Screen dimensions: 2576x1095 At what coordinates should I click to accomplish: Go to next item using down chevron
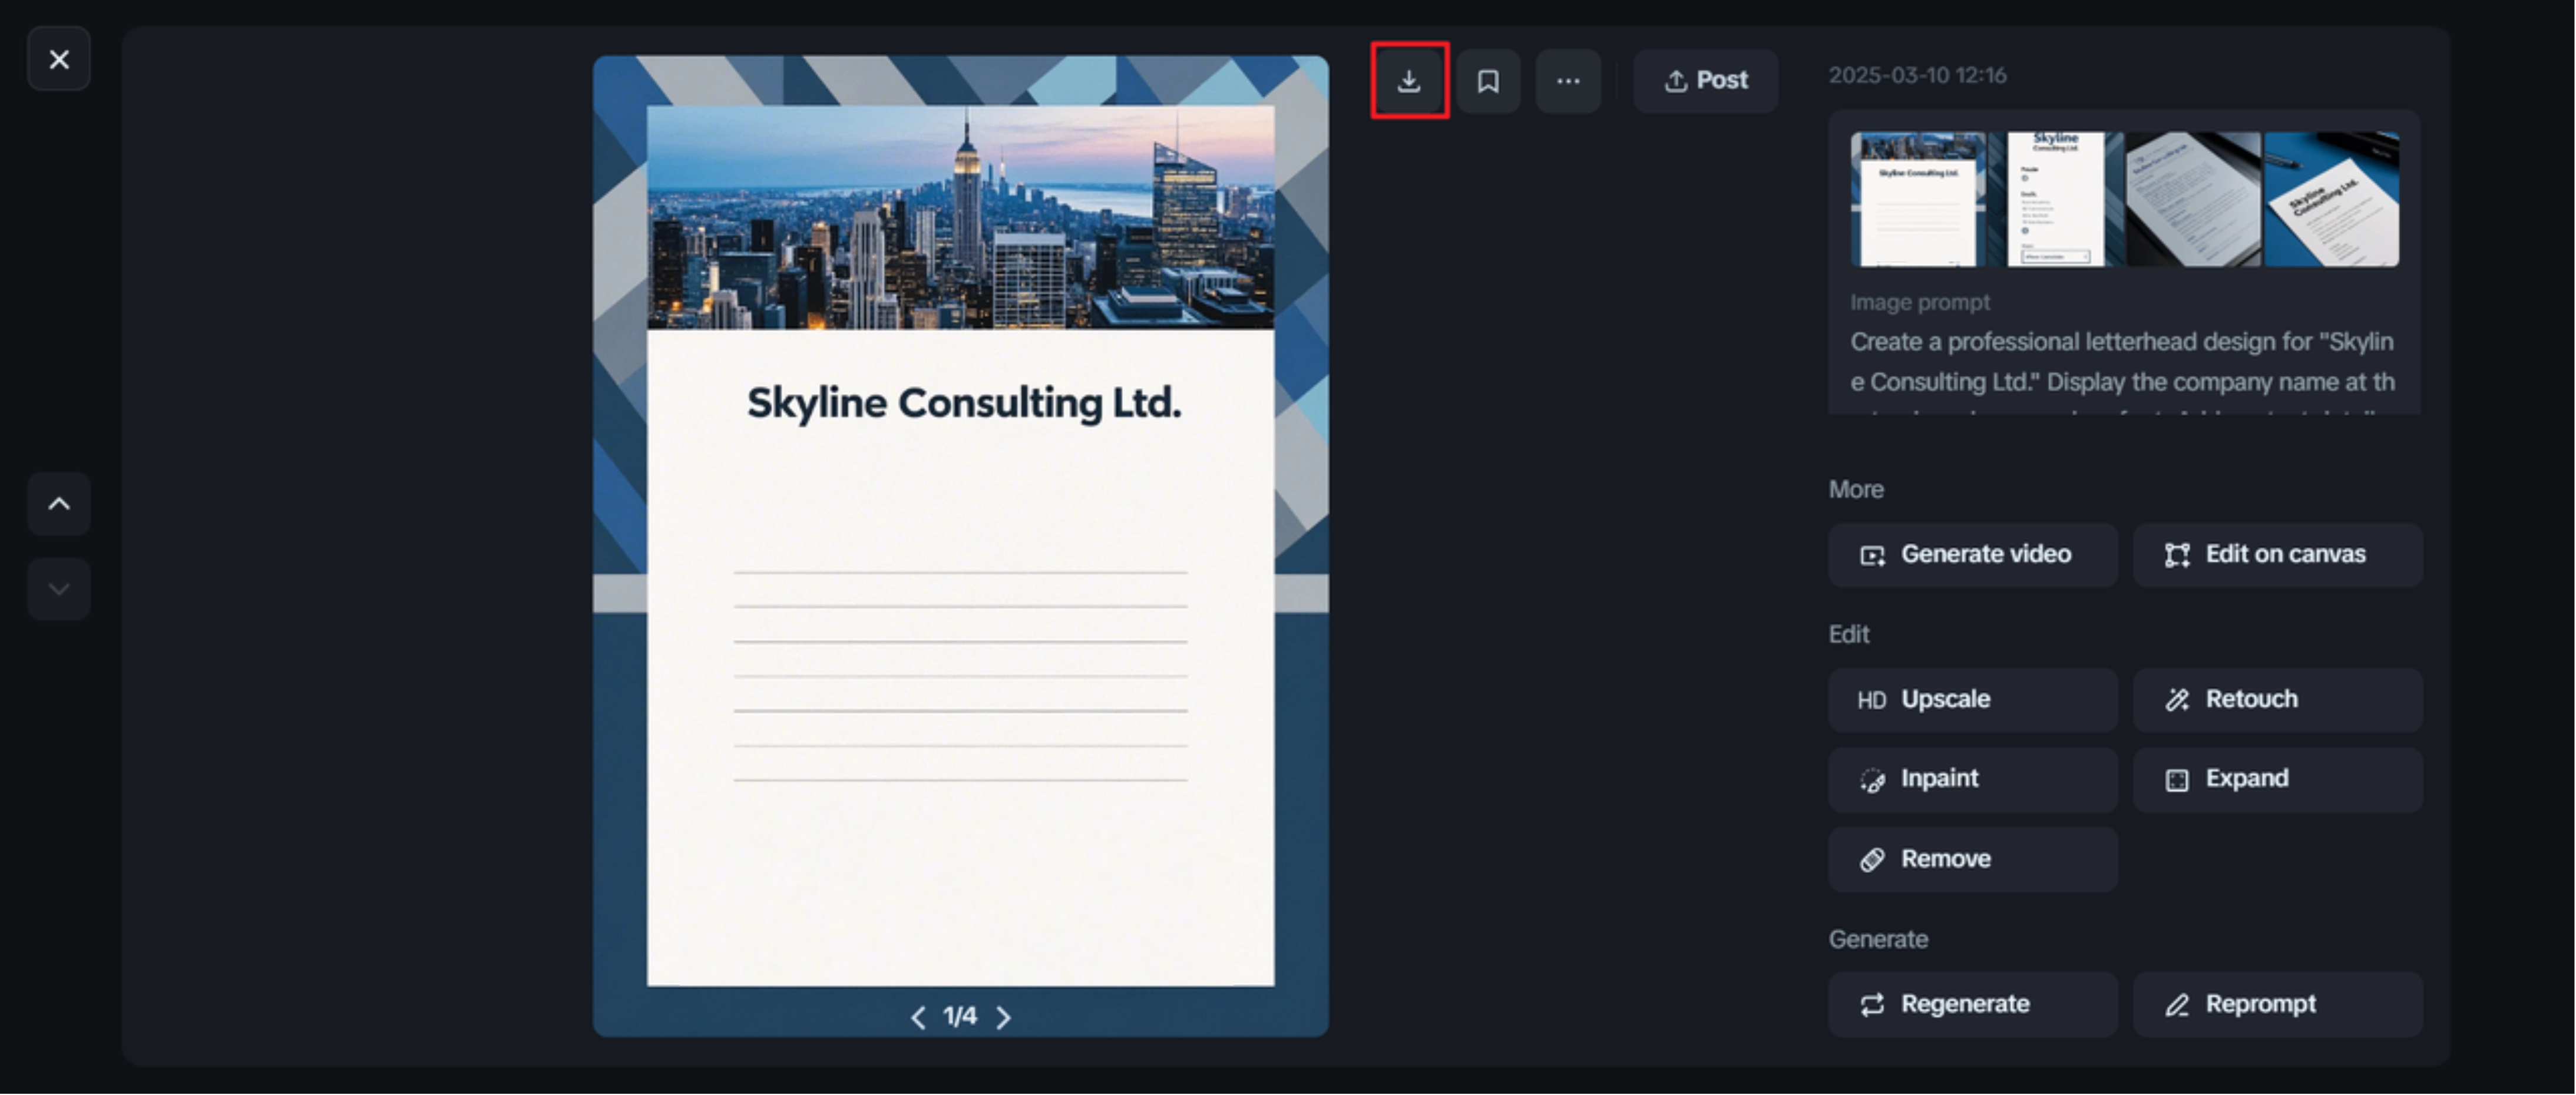pyautogui.click(x=59, y=589)
